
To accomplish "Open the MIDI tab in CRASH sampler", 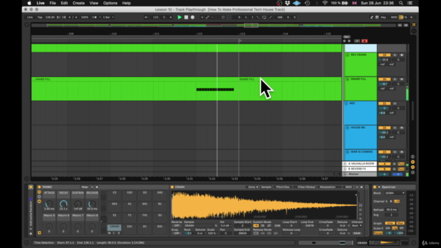I will click(x=348, y=187).
